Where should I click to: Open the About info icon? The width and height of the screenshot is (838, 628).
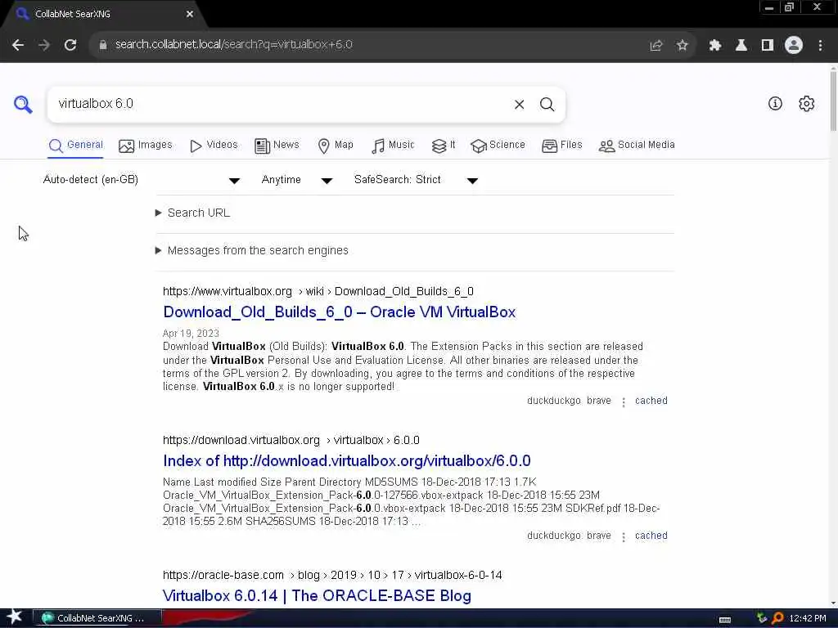[x=775, y=104]
